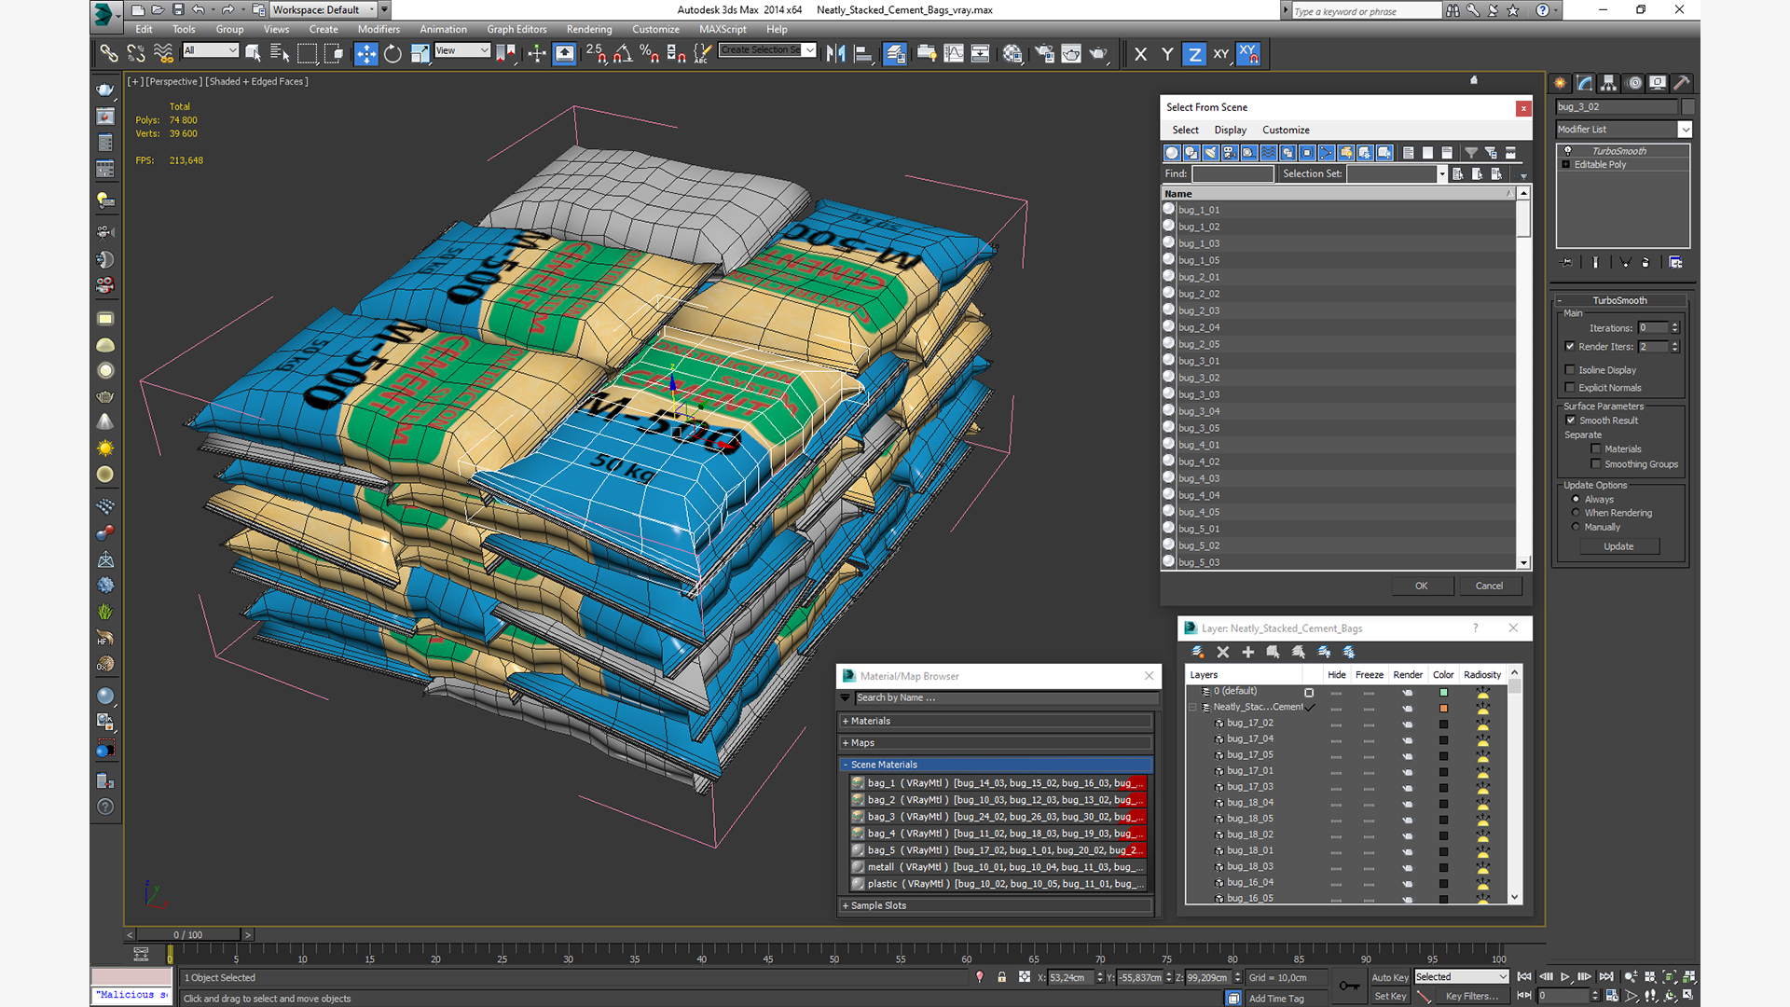Viewport: 1790px width, 1007px height.
Task: Open the Rendering menu
Action: click(588, 30)
